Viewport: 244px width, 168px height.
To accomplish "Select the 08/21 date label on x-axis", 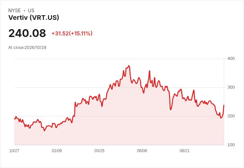I will coord(185,150).
